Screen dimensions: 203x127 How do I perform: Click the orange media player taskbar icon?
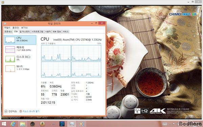pyautogui.click(x=82, y=124)
